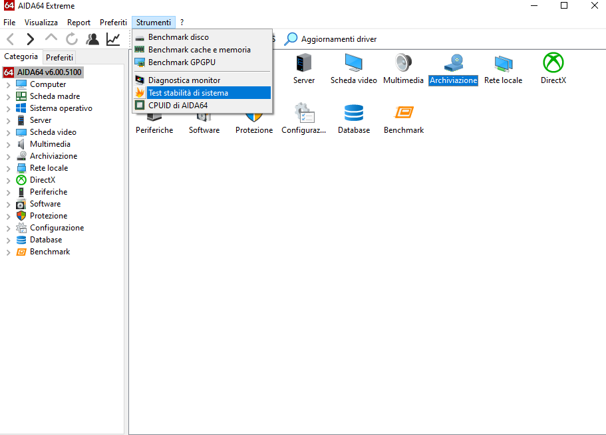
Task: Expand the Sistema operativo tree node
Action: [8, 108]
